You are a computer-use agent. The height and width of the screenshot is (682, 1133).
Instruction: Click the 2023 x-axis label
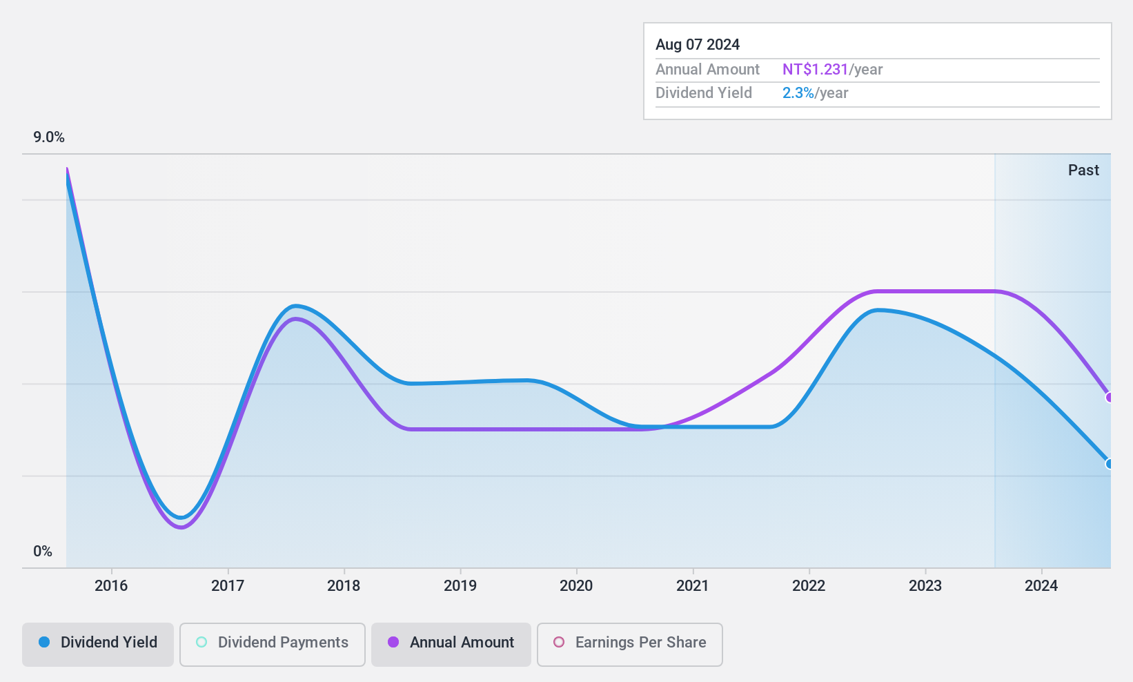point(925,586)
